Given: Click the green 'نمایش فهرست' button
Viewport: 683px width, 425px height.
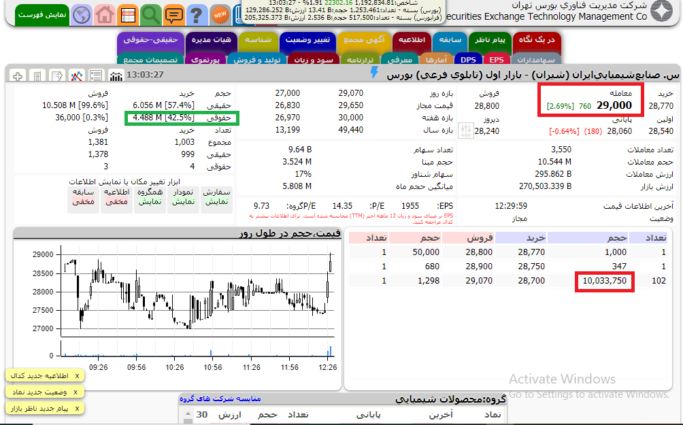Looking at the screenshot, I should [42, 15].
